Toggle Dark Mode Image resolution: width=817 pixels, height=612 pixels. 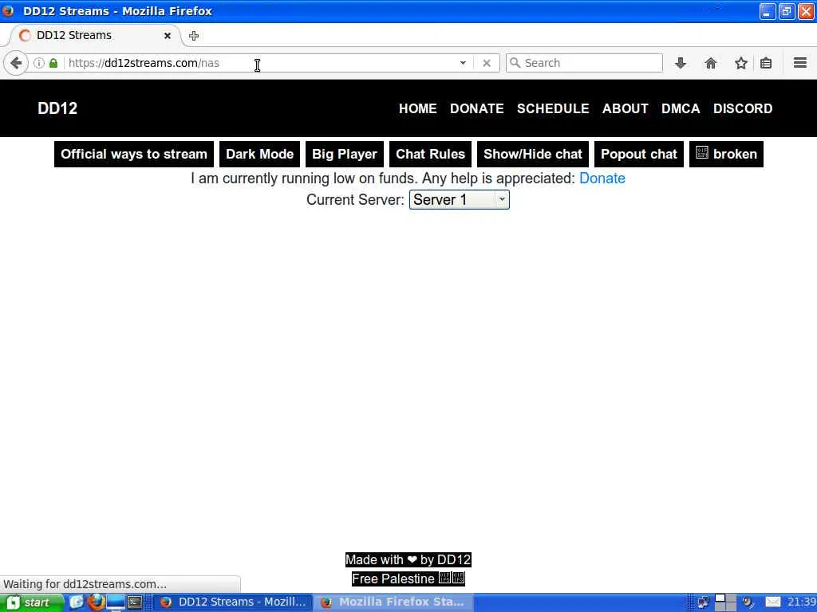[259, 154]
